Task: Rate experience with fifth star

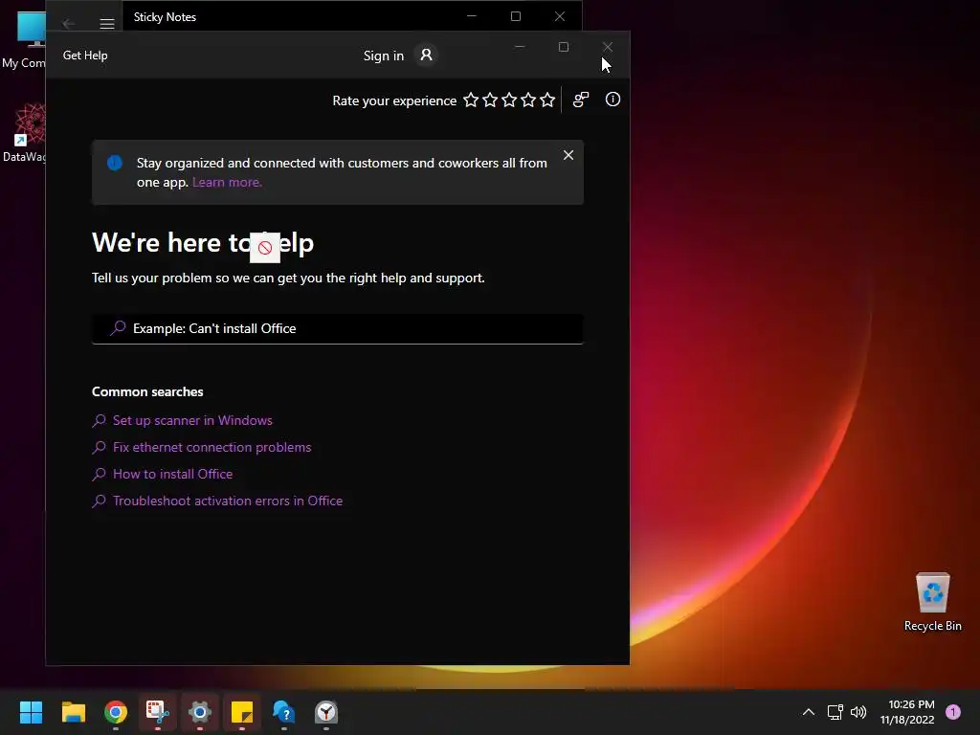Action: (x=547, y=100)
